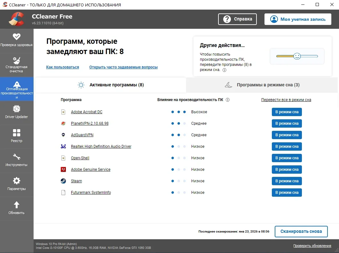Open Driver Updater in the sidebar
The height and width of the screenshot is (253, 339).
click(x=17, y=113)
